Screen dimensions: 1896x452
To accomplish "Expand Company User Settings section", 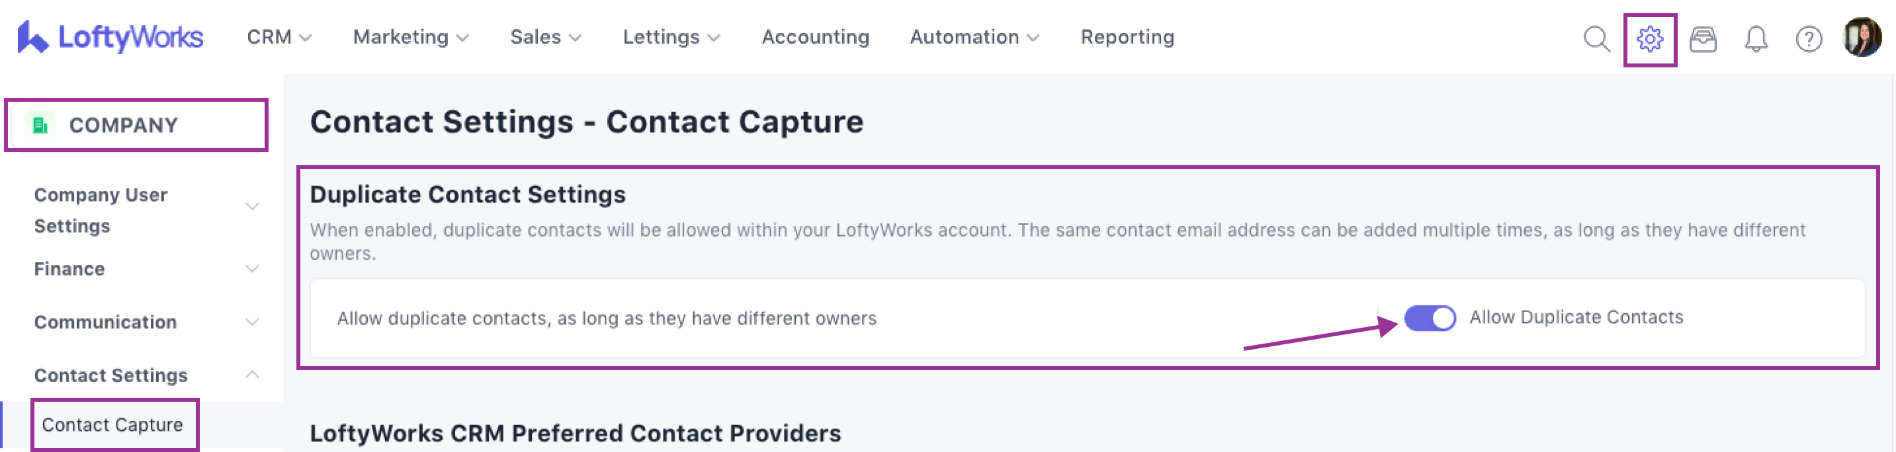I will 252,207.
